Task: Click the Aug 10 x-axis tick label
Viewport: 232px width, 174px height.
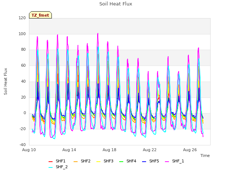Action: (29, 150)
